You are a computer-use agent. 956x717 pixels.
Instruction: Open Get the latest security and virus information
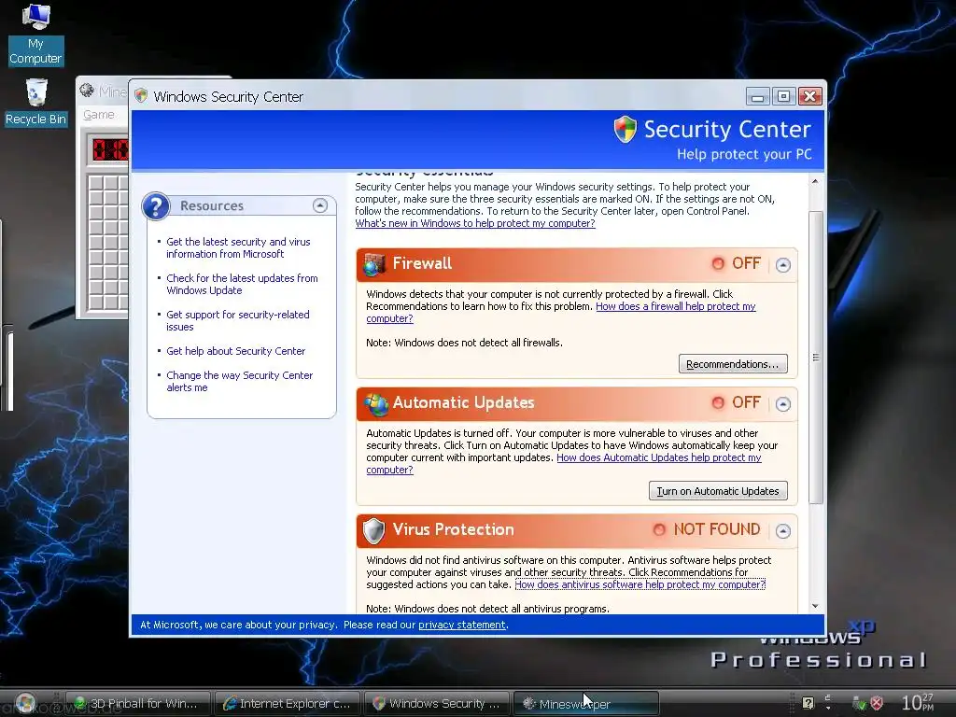click(238, 248)
